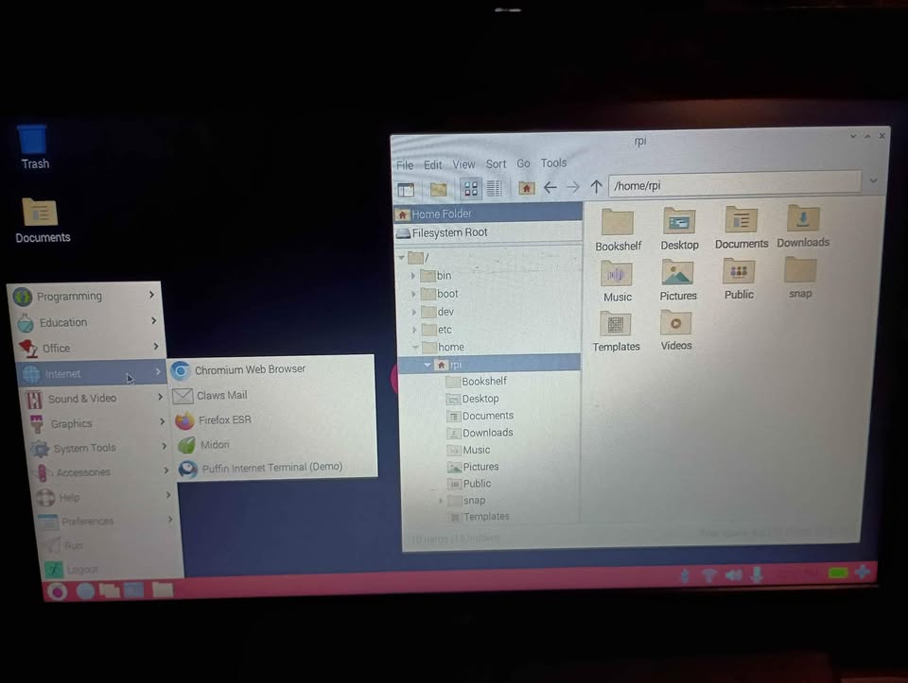Switch to detailed list view in file manager

click(494, 188)
